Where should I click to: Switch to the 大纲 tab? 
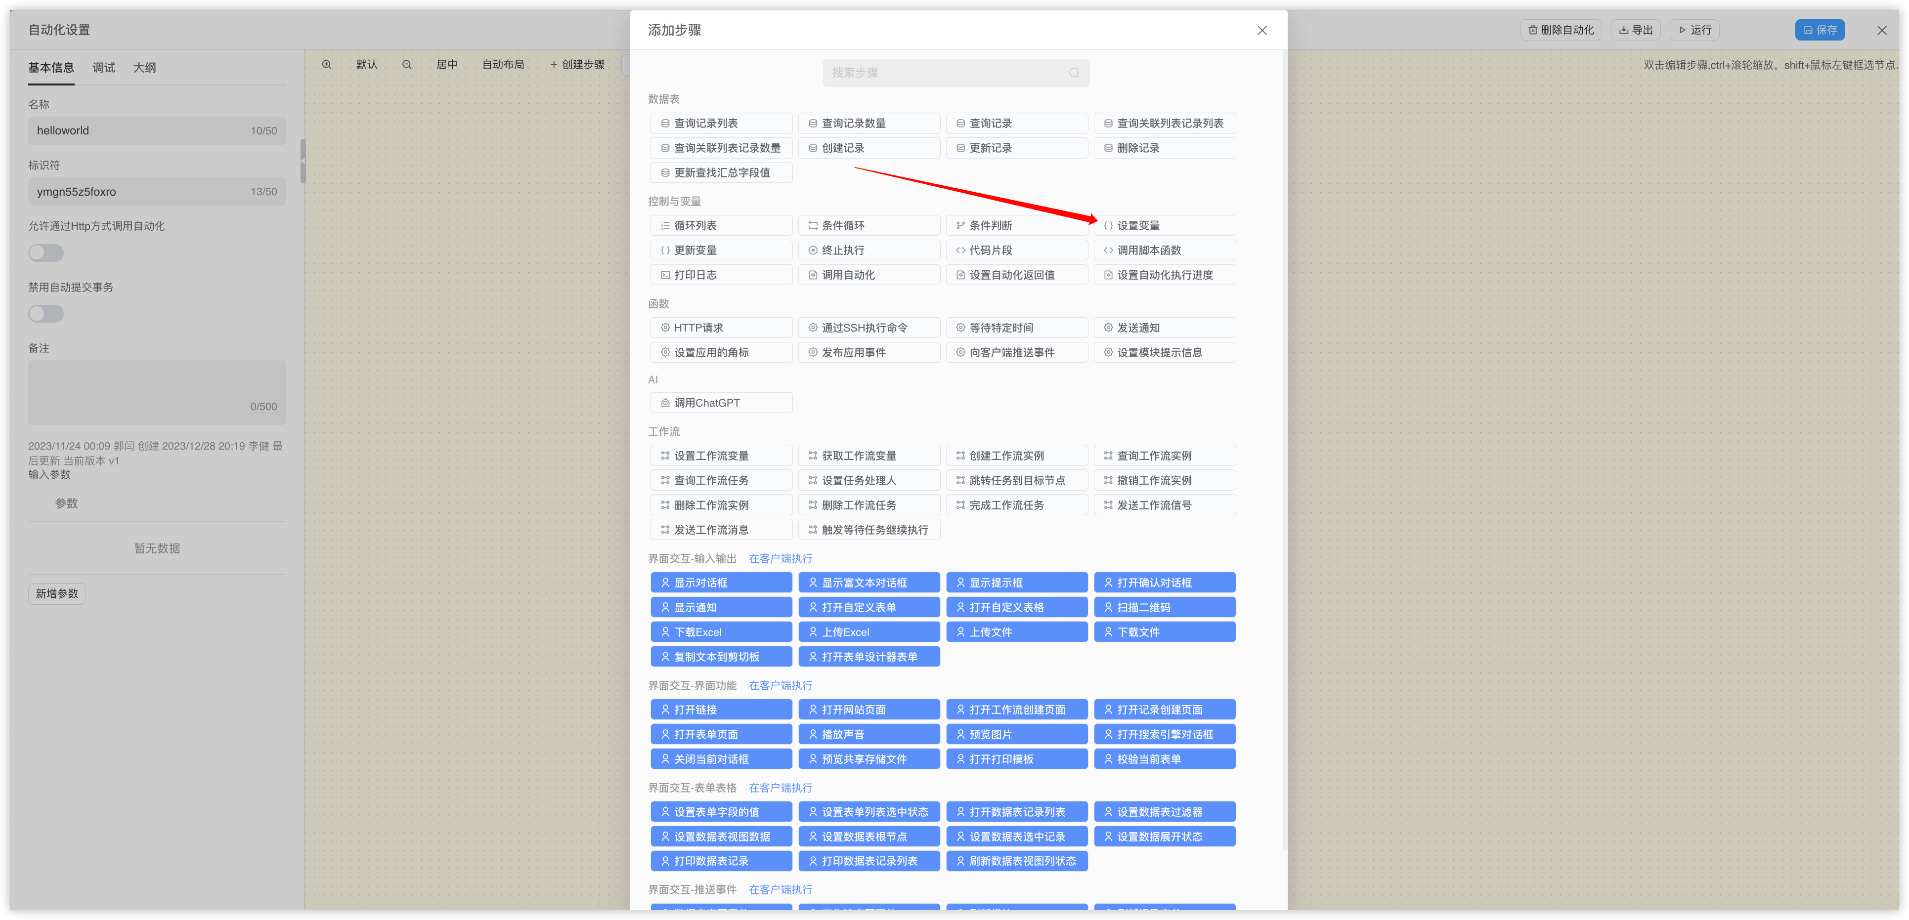144,67
